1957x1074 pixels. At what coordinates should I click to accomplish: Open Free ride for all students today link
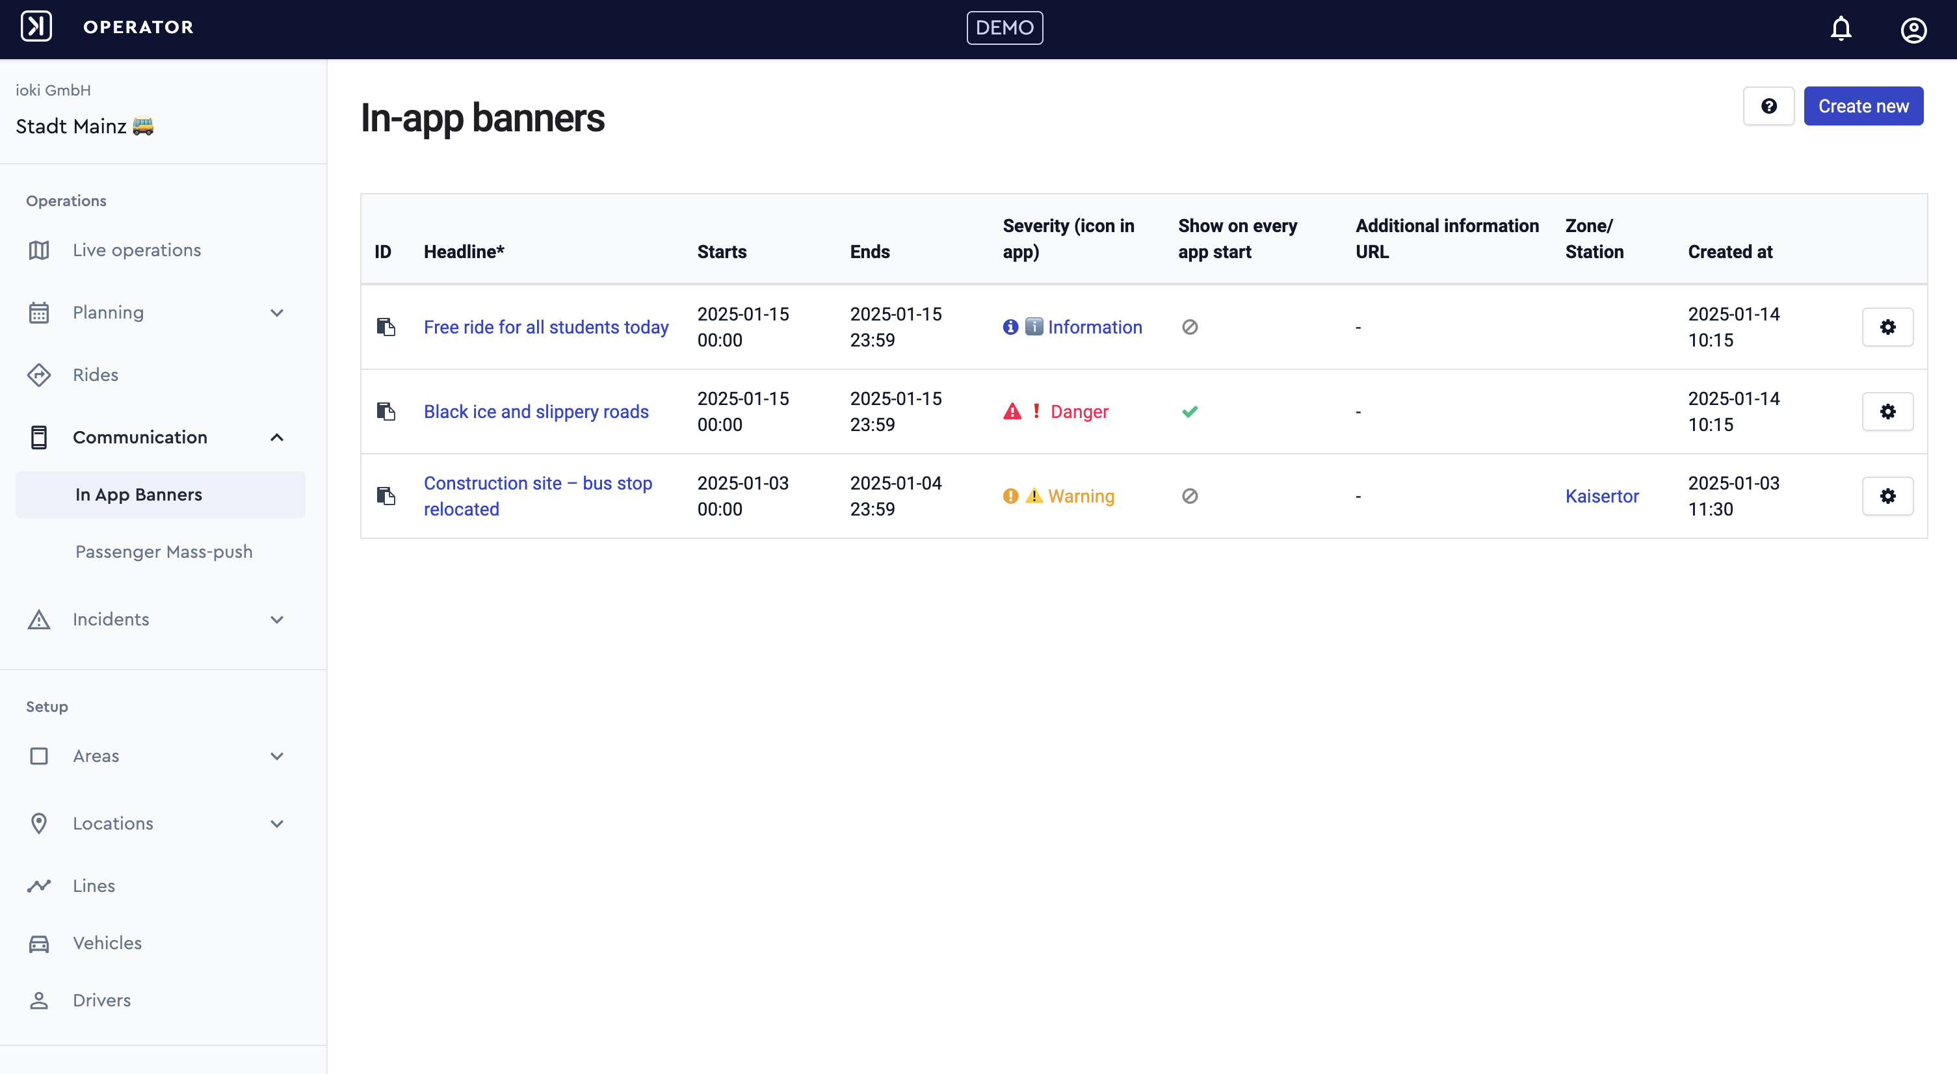(x=545, y=328)
